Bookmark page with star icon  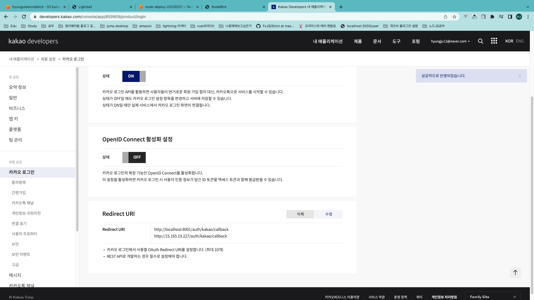pyautogui.click(x=454, y=17)
